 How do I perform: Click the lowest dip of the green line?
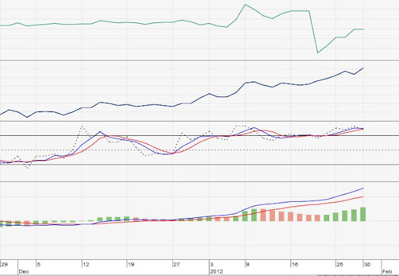click(x=317, y=53)
